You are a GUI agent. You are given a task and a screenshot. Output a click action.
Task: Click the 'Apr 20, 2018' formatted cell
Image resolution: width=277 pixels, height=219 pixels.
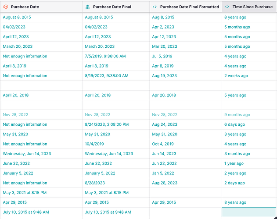tap(186, 95)
